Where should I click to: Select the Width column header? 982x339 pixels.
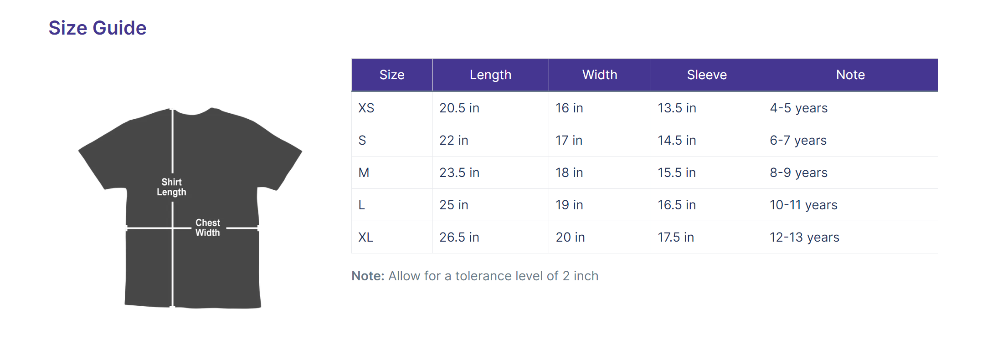click(x=600, y=75)
